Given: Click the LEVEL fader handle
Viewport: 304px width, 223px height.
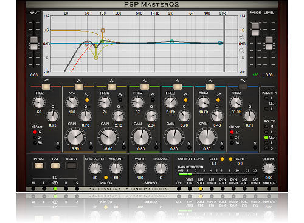Looking at the screenshot, I should tap(269, 43).
